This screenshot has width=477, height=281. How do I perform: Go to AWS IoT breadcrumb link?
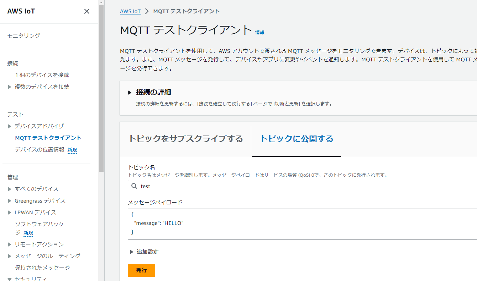click(x=130, y=11)
